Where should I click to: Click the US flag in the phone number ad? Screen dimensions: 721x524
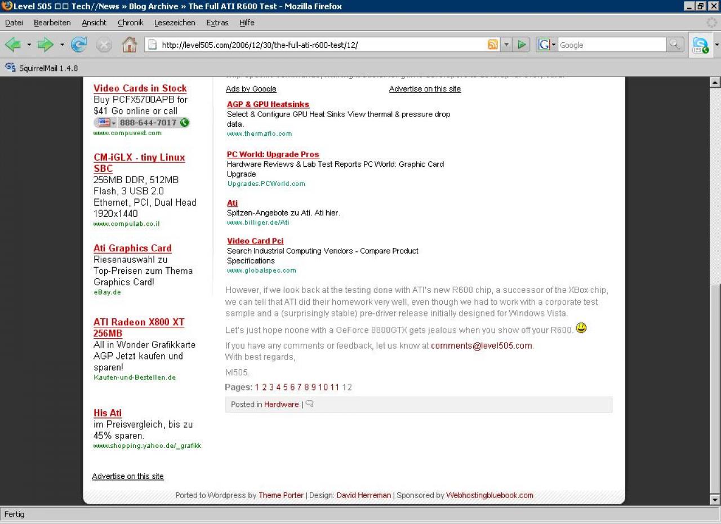pos(104,122)
